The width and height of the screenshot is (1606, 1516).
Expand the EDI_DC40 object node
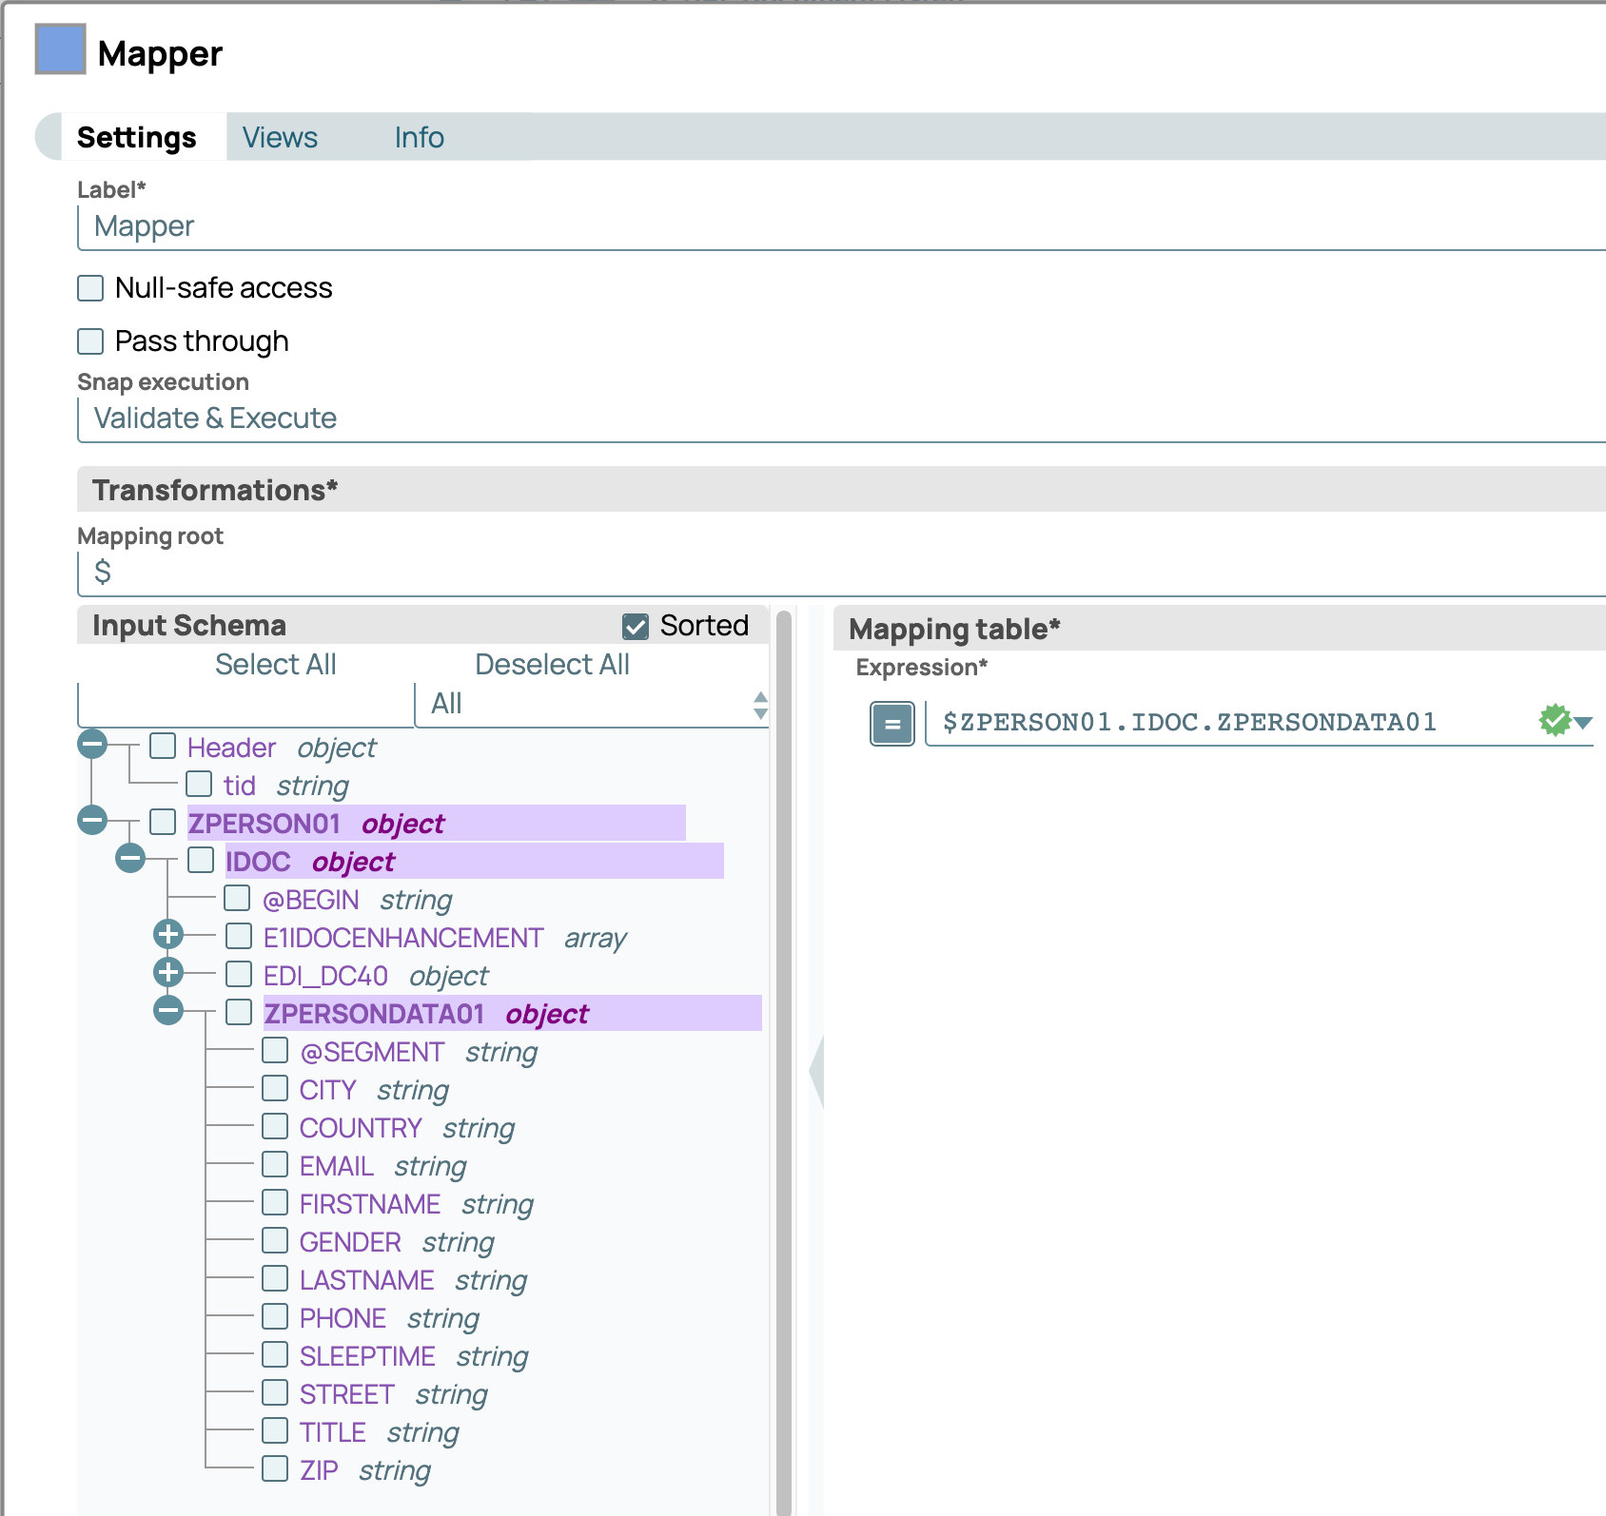tap(168, 972)
